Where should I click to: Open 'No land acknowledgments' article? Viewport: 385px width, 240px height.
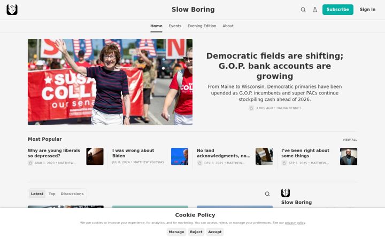click(224, 153)
